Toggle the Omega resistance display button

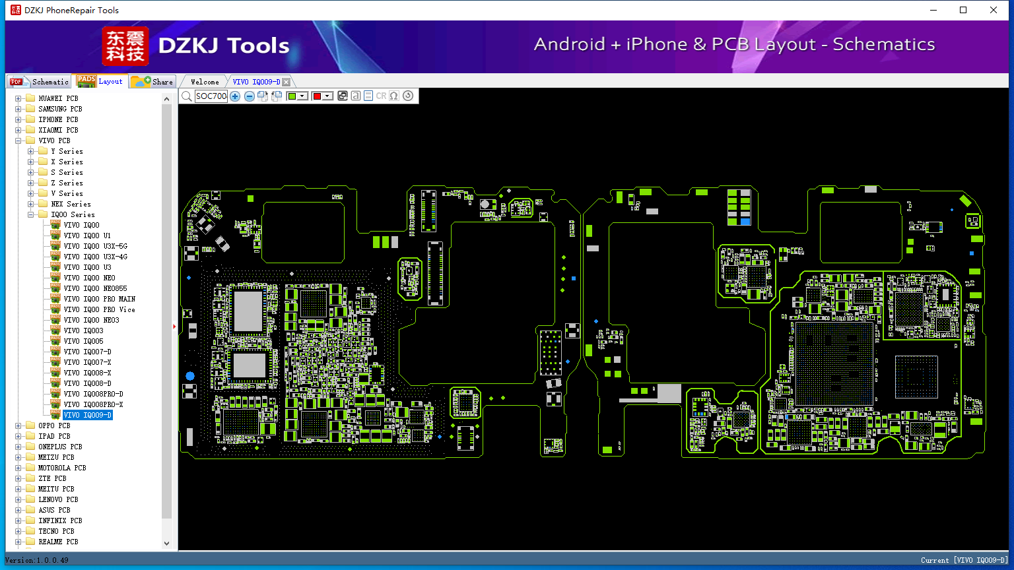tap(394, 96)
